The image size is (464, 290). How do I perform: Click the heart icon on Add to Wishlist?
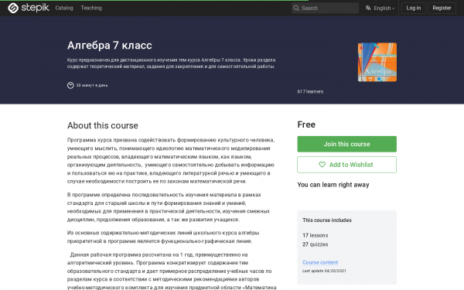pos(322,165)
